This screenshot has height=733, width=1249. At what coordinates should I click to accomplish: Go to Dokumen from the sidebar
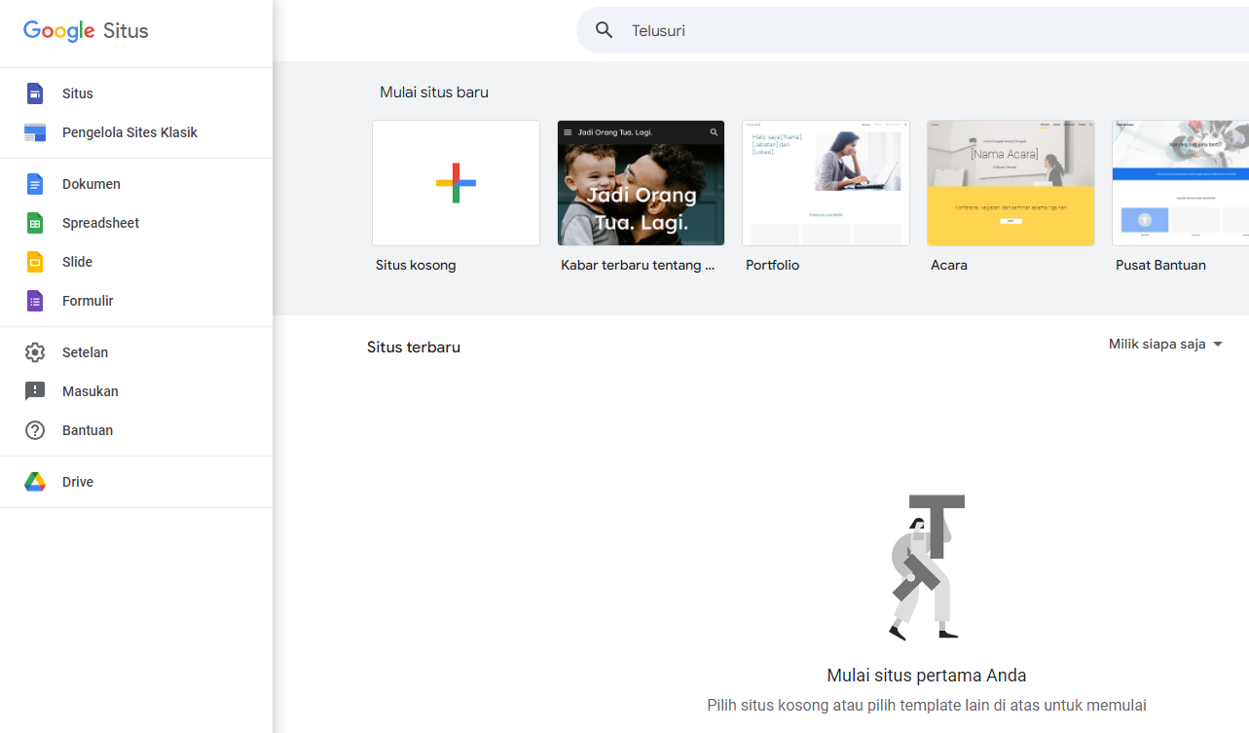(x=136, y=184)
